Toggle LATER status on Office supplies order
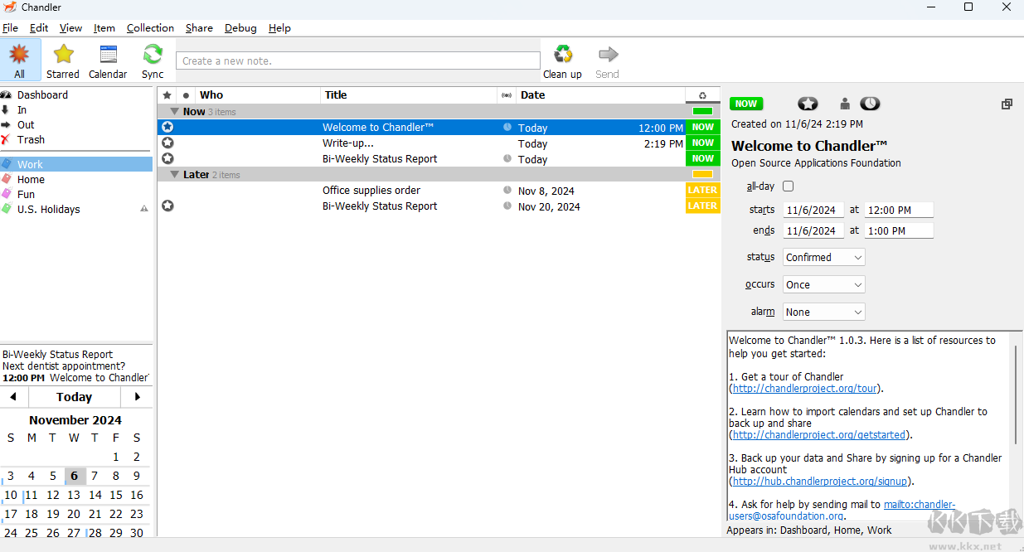The height and width of the screenshot is (552, 1024). click(x=702, y=191)
